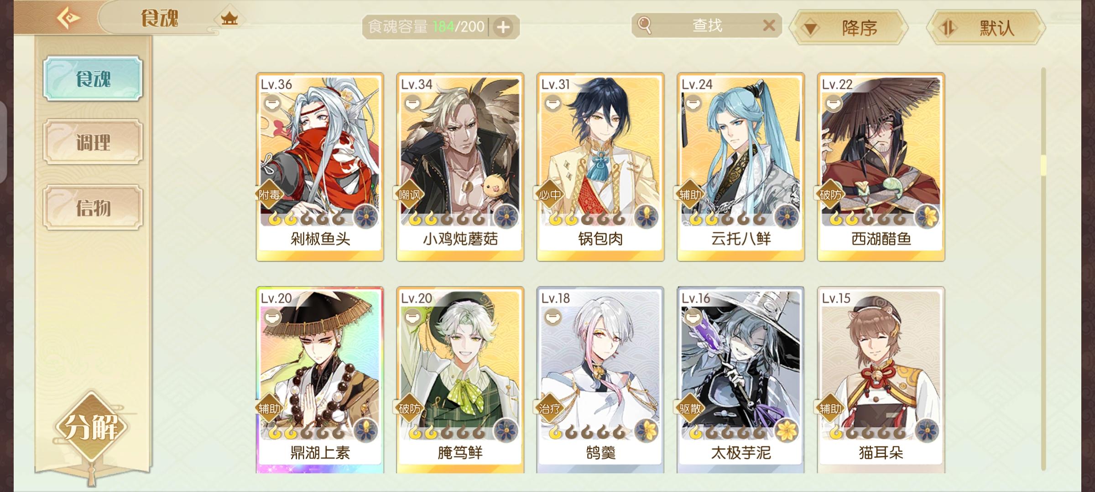
Task: Add food soul capacity with plus icon
Action: pyautogui.click(x=503, y=27)
